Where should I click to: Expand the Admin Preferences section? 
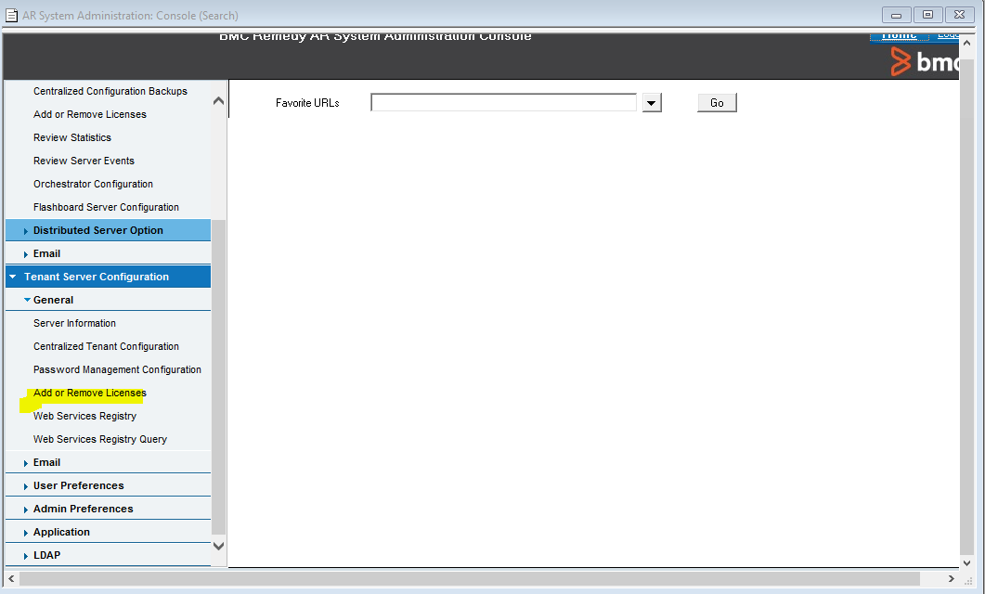coord(108,510)
